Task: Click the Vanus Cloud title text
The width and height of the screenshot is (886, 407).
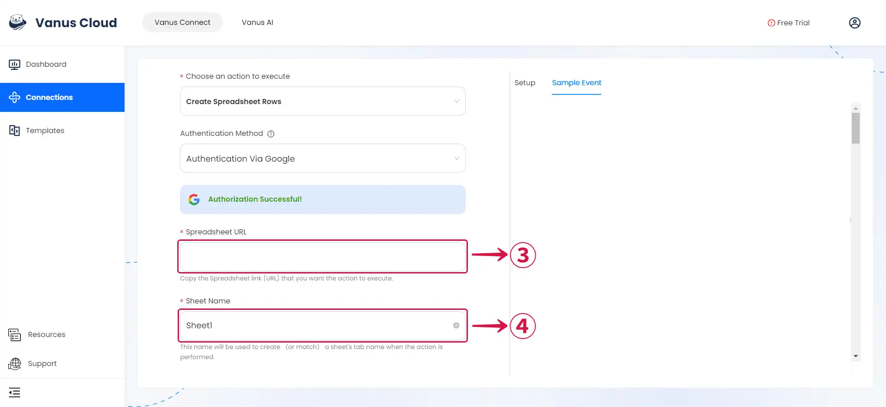Action: tap(76, 23)
